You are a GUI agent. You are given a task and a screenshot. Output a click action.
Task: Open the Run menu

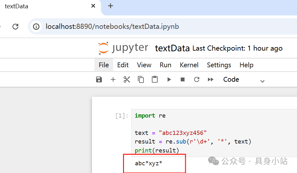165,65
